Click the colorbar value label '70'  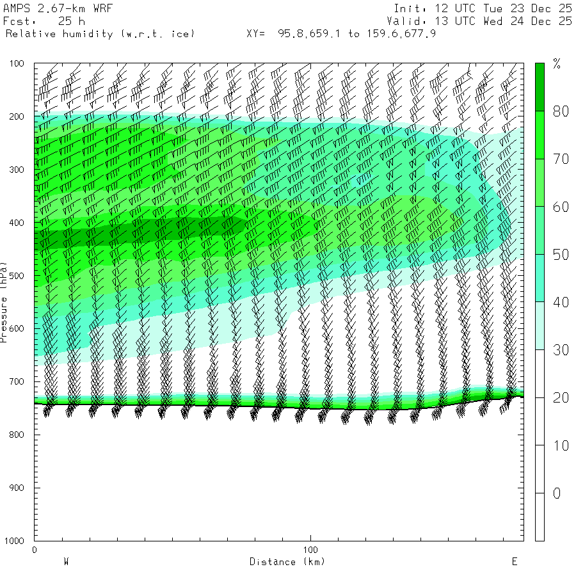click(x=561, y=159)
